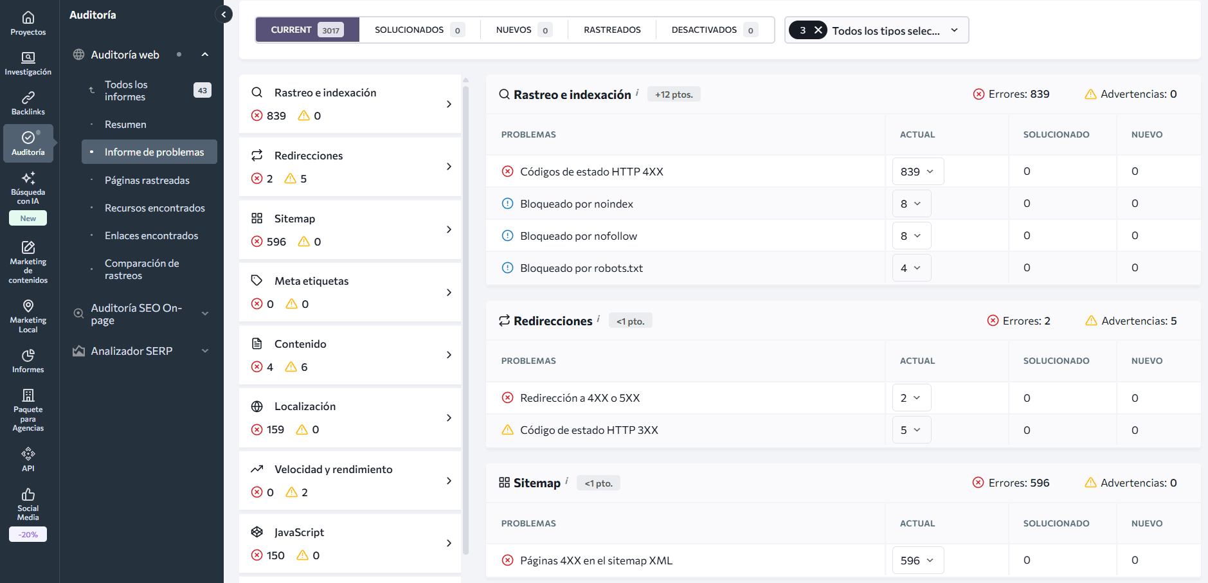Select the Redirecciones category card
The width and height of the screenshot is (1208, 583).
coord(350,167)
